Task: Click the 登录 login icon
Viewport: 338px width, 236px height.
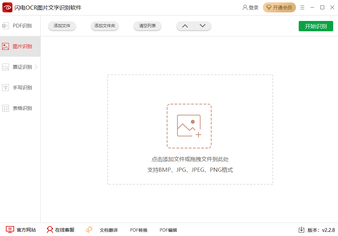Action: pos(245,7)
